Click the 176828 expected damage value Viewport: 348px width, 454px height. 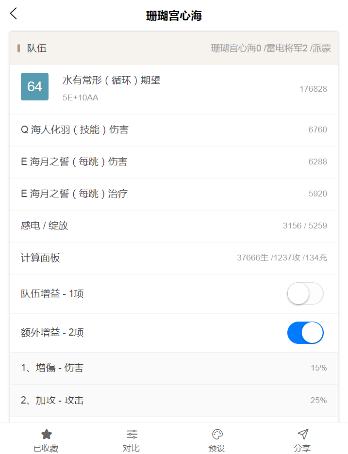click(x=313, y=89)
